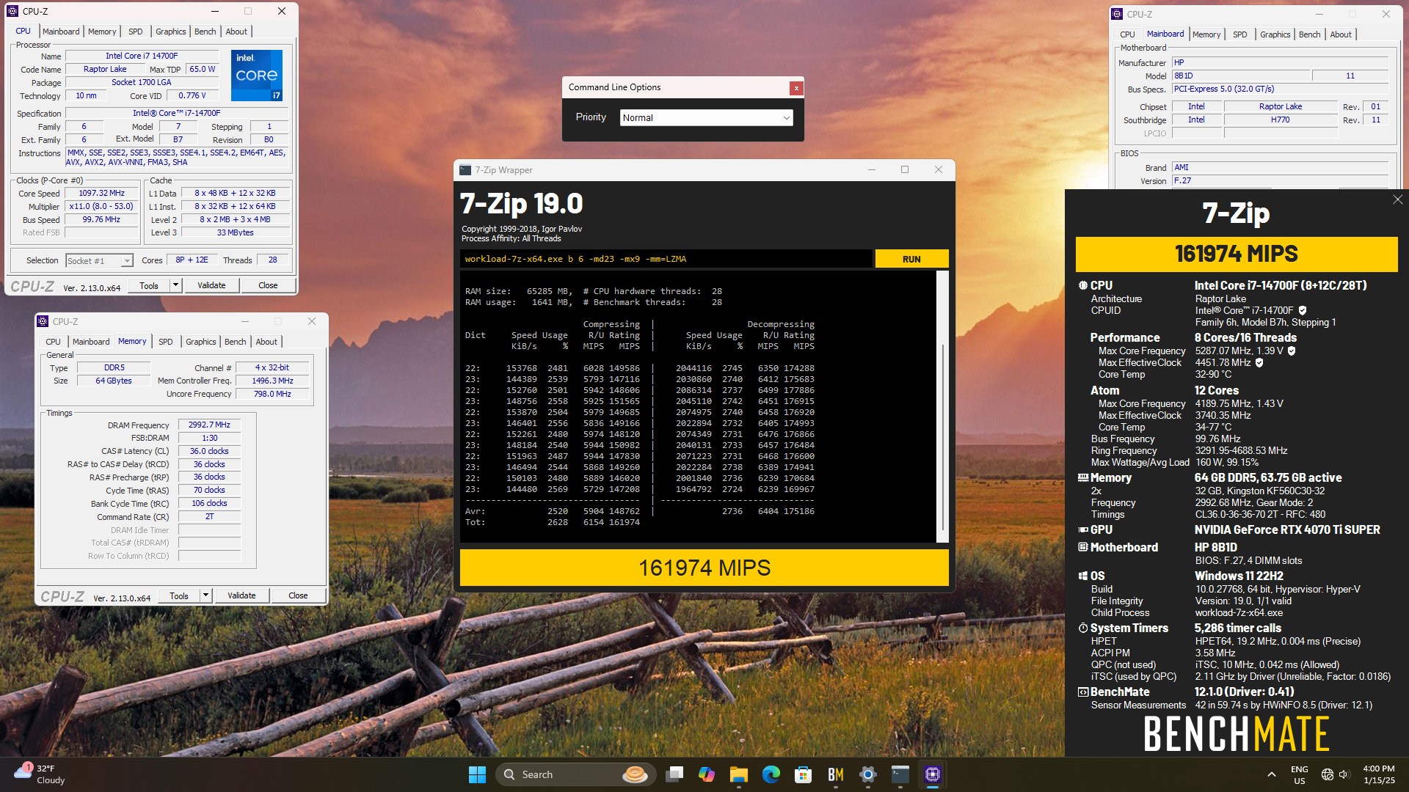Open the Windows Start menu
The image size is (1409, 792).
point(477,774)
